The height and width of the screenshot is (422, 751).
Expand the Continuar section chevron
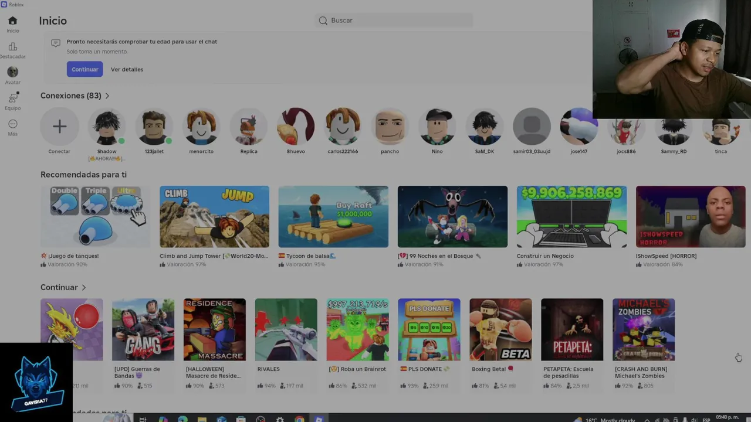[84, 287]
